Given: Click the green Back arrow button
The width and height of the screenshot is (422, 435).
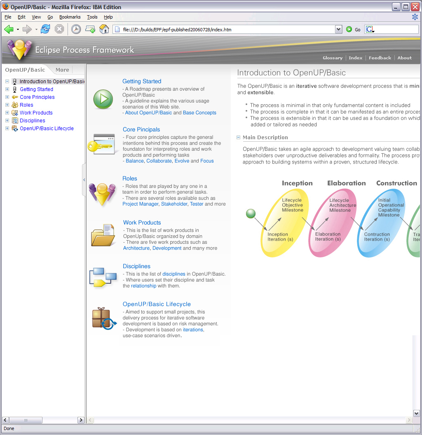Looking at the screenshot, I should (9, 29).
